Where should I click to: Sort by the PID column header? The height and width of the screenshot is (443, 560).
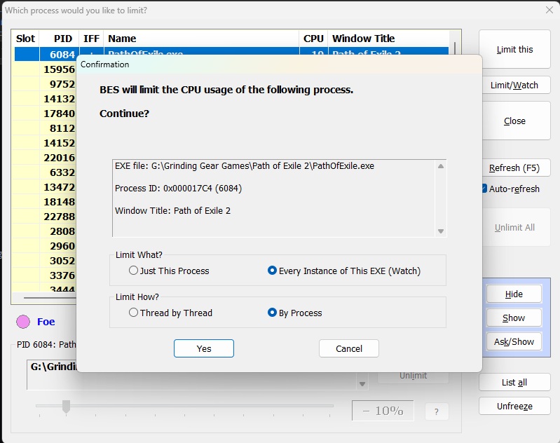(x=59, y=39)
